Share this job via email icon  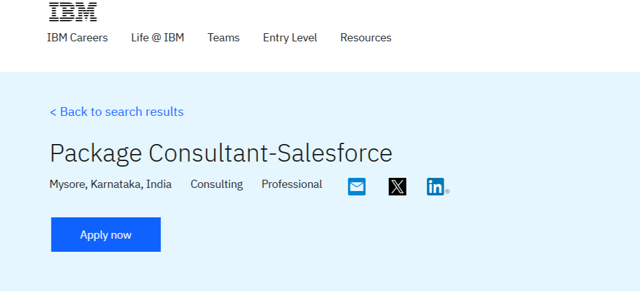(x=356, y=187)
